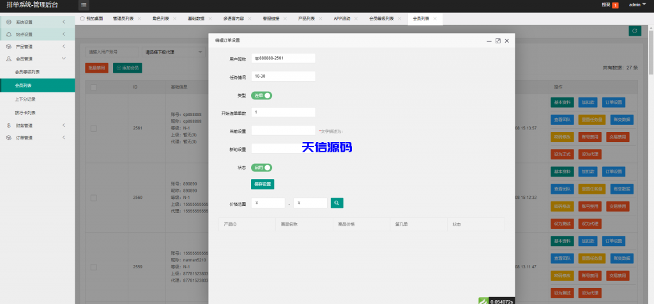The height and width of the screenshot is (304, 654).
Task: Click the 保存设置 button
Action: point(262,184)
